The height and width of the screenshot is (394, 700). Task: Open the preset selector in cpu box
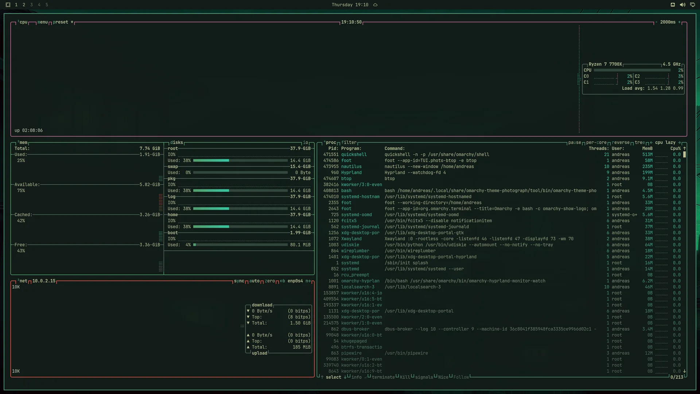coord(61,22)
